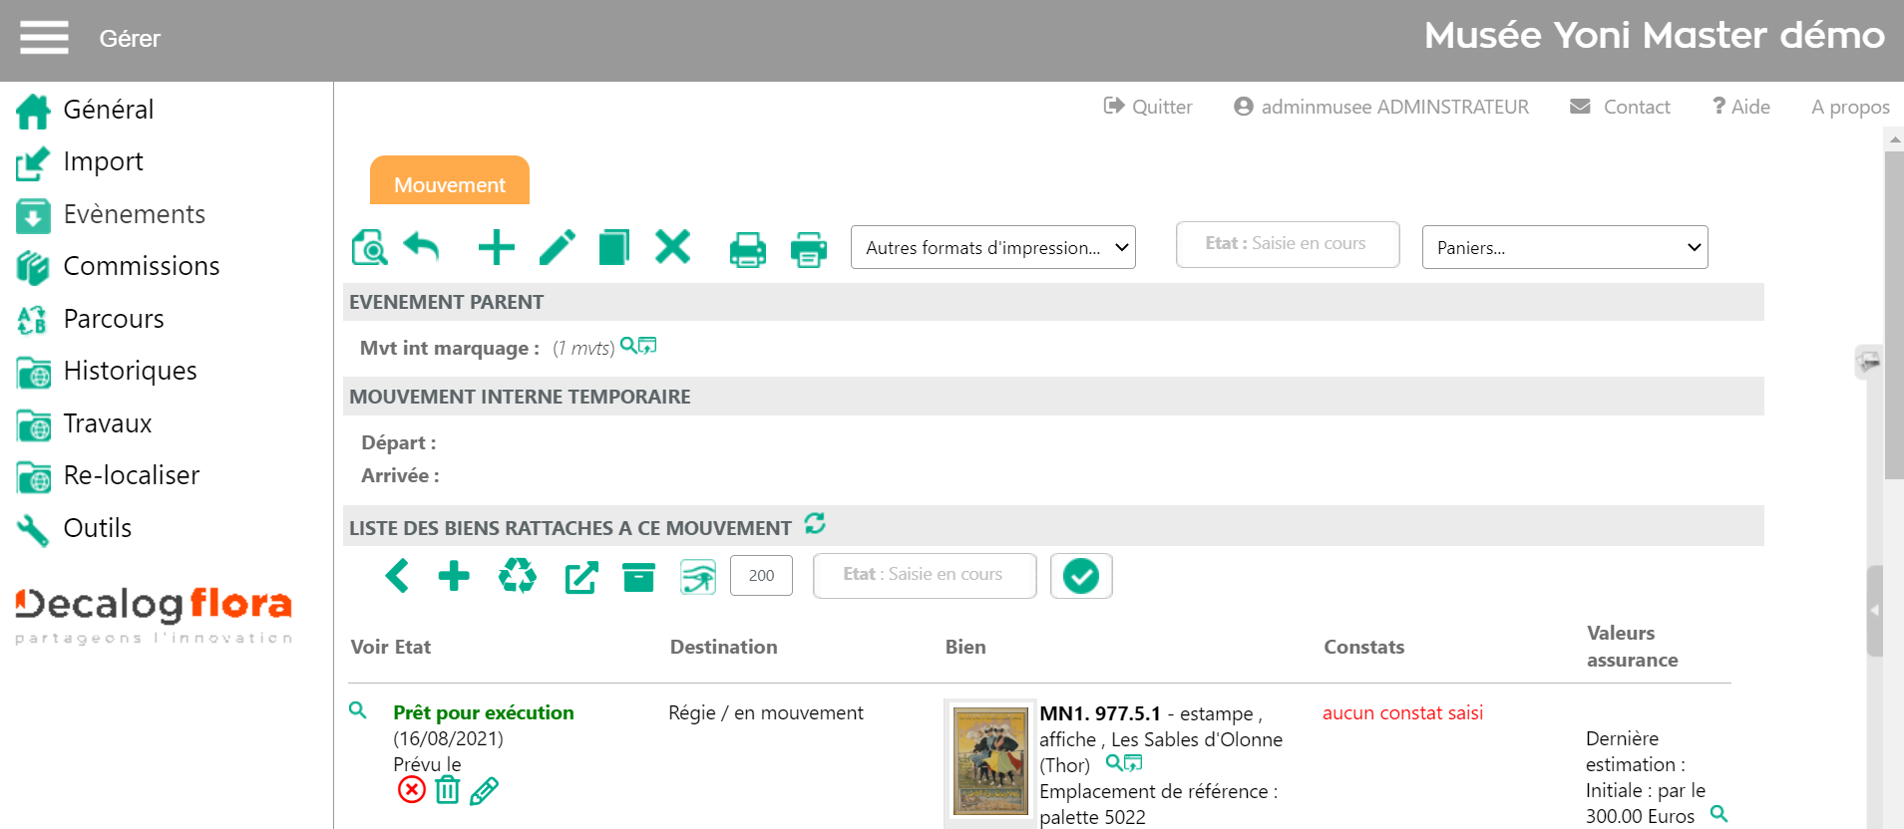Viewport: 1904px width, 829px height.
Task: Click the 200 items count field
Action: pos(761,575)
